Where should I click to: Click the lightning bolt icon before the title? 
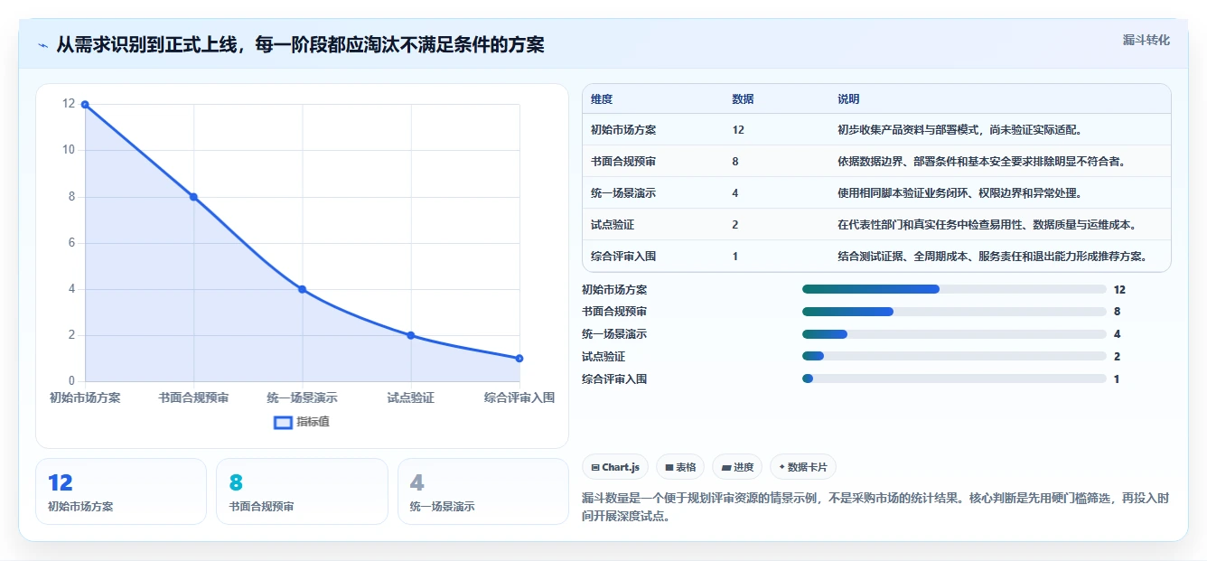pyautogui.click(x=43, y=45)
